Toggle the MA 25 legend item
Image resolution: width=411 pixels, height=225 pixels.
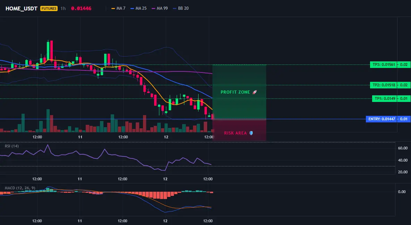(139, 8)
